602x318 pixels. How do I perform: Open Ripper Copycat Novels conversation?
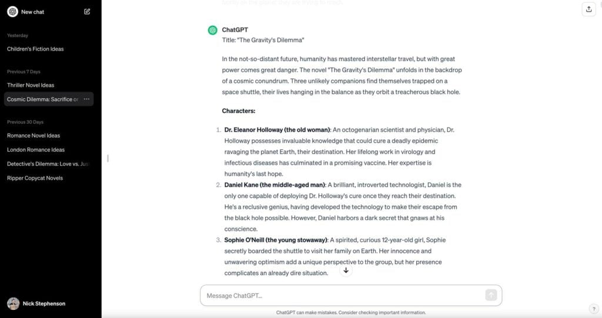click(35, 178)
